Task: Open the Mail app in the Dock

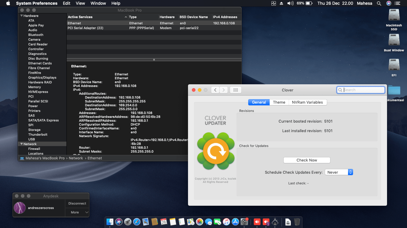Action: click(146, 221)
